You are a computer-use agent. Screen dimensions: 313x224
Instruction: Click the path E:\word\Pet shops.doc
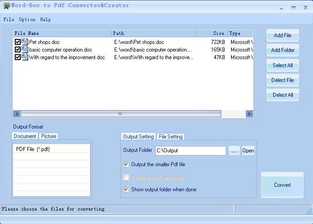point(139,42)
